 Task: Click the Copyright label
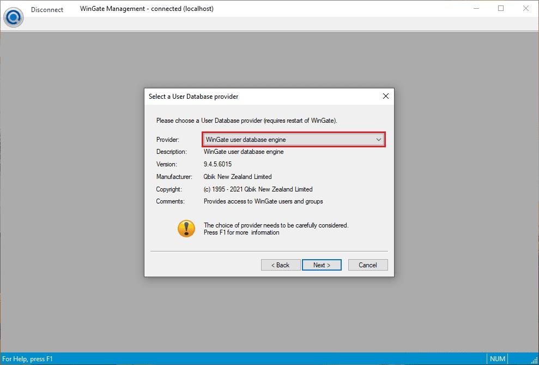point(169,189)
